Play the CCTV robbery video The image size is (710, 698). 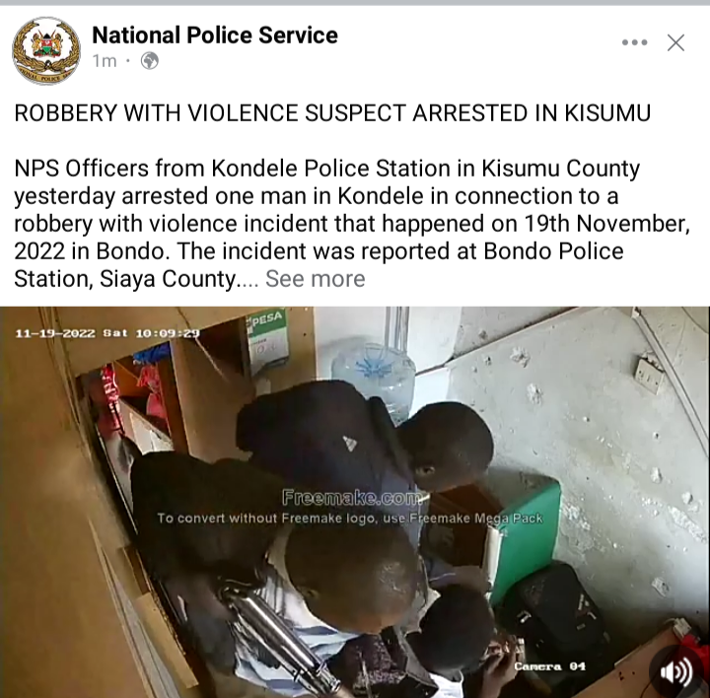[x=355, y=502]
